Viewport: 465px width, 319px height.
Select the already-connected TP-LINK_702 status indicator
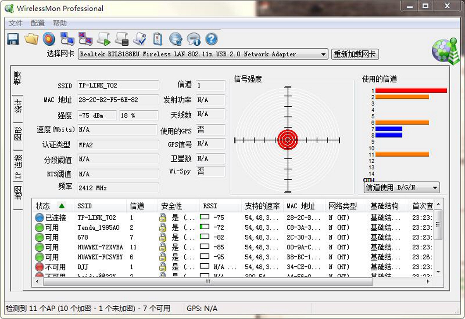coord(39,218)
